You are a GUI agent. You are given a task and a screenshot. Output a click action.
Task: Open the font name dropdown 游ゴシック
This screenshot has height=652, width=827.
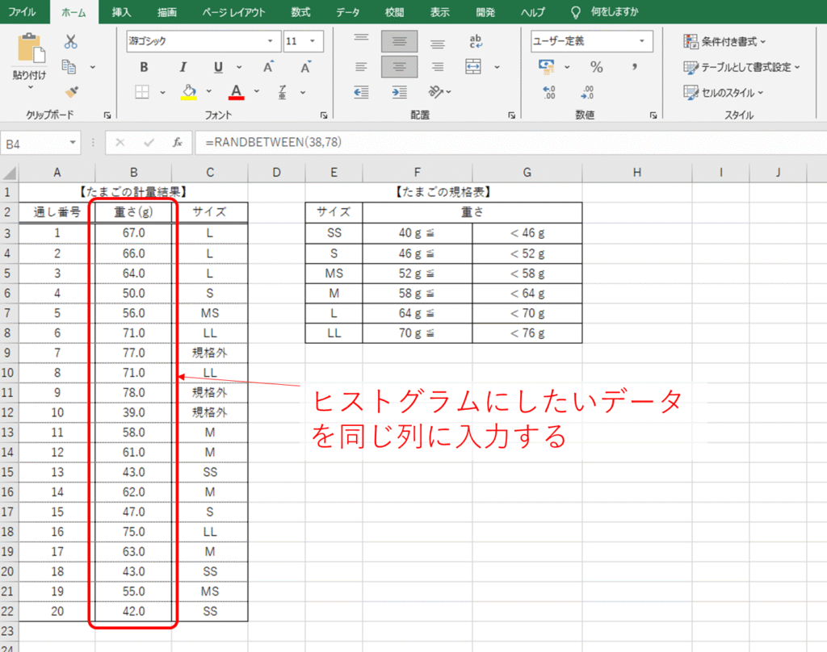coord(202,41)
